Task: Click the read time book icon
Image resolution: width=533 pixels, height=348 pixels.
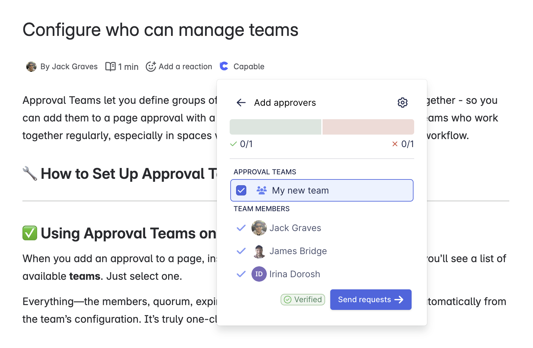Action: 111,67
